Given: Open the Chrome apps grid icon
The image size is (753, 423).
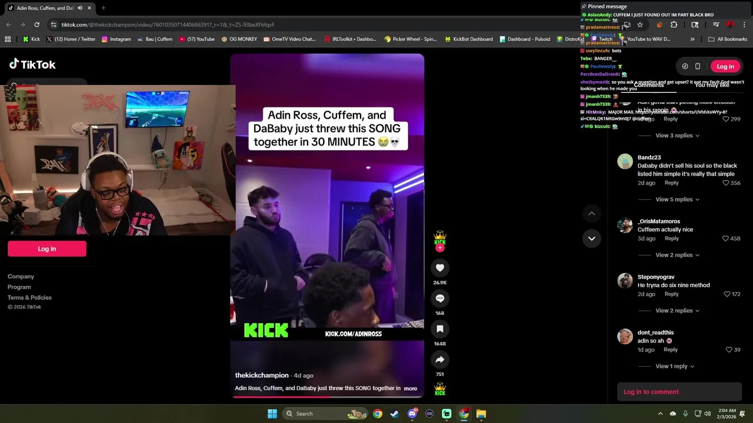Looking at the screenshot, I should tap(8, 39).
